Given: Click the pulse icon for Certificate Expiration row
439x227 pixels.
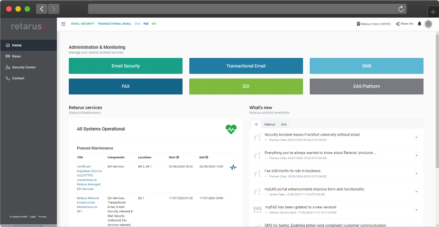Looking at the screenshot, I should click(233, 167).
